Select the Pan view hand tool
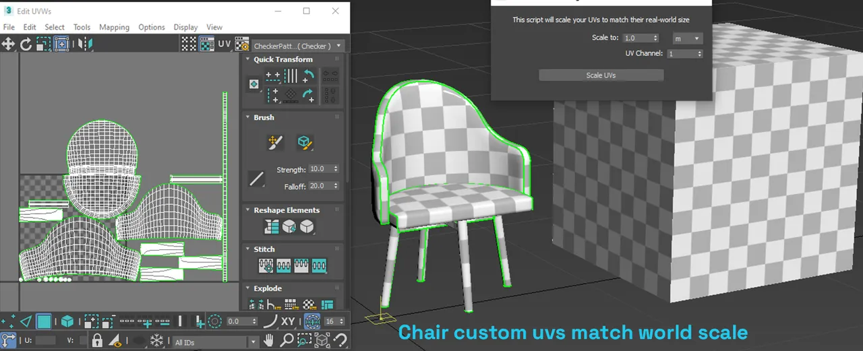The image size is (863, 351). [269, 340]
